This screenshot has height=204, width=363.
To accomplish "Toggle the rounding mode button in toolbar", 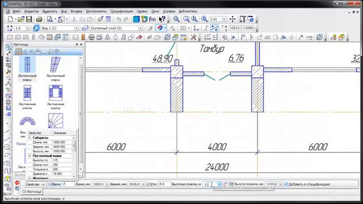I will tap(214, 28).
